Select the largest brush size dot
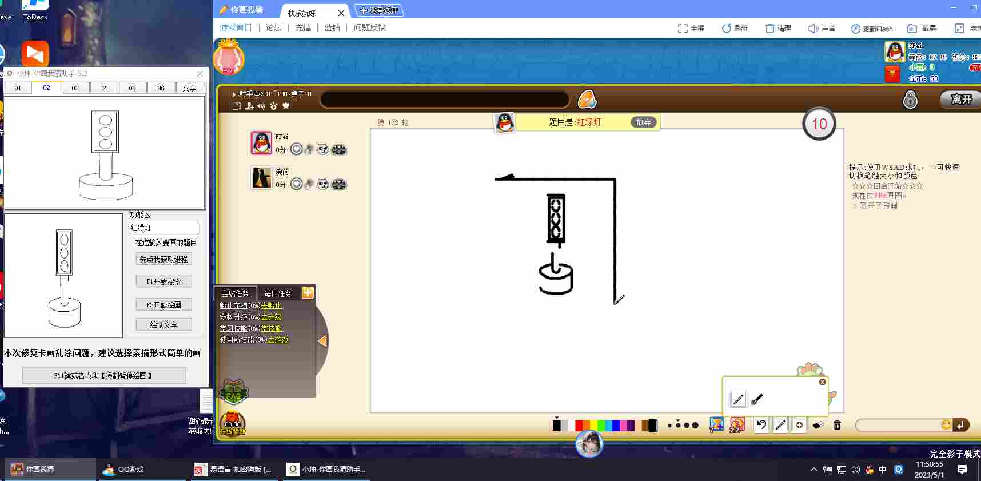 pos(695,425)
